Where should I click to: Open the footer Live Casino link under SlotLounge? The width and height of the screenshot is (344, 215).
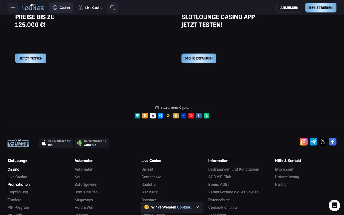17,177
